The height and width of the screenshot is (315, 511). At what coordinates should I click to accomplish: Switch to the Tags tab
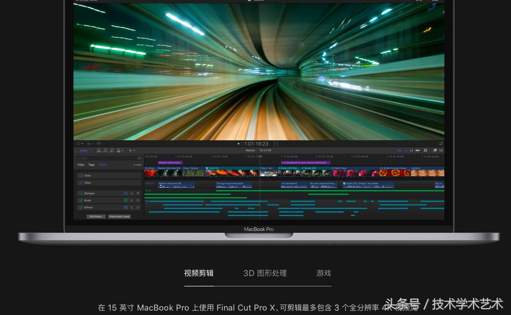click(x=92, y=165)
